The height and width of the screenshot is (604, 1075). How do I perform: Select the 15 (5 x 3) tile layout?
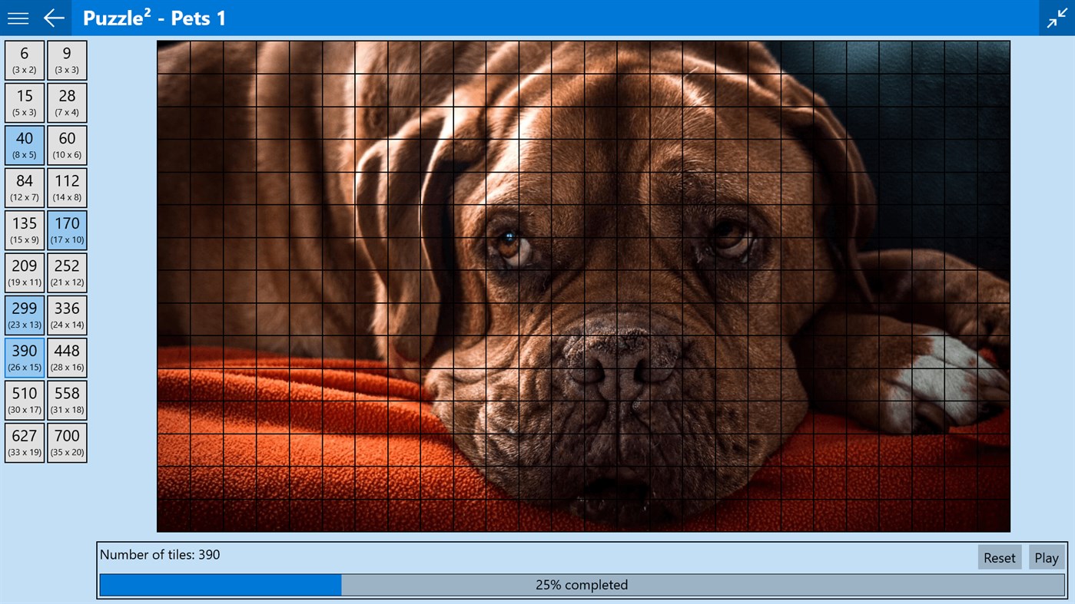point(24,102)
